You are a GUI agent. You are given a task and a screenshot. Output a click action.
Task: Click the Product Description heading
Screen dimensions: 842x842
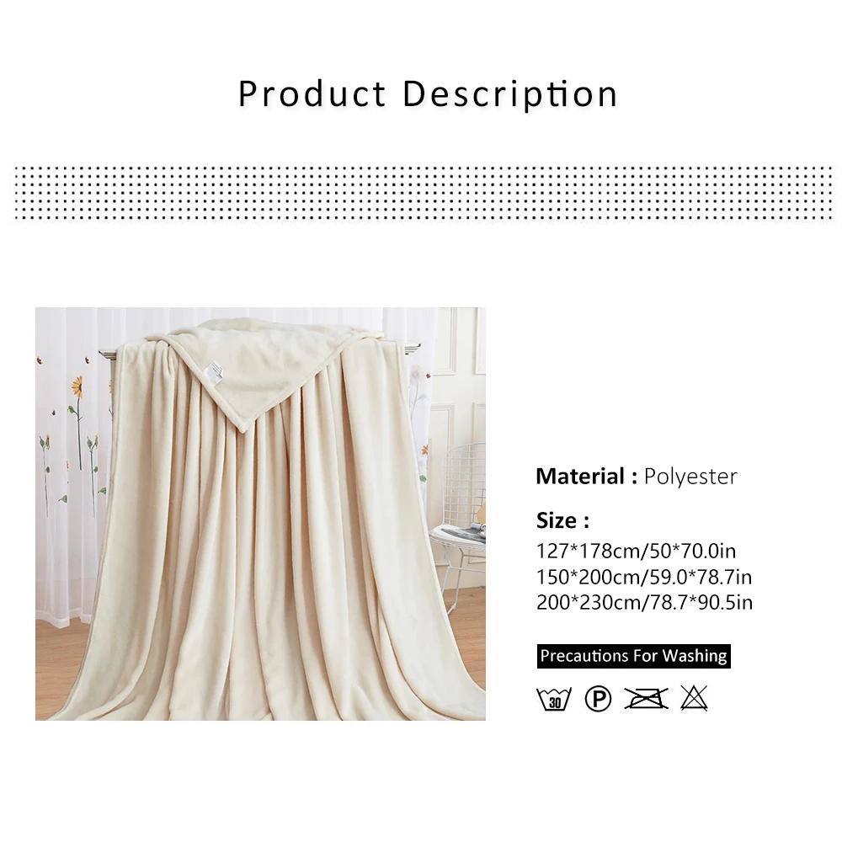pos(428,93)
